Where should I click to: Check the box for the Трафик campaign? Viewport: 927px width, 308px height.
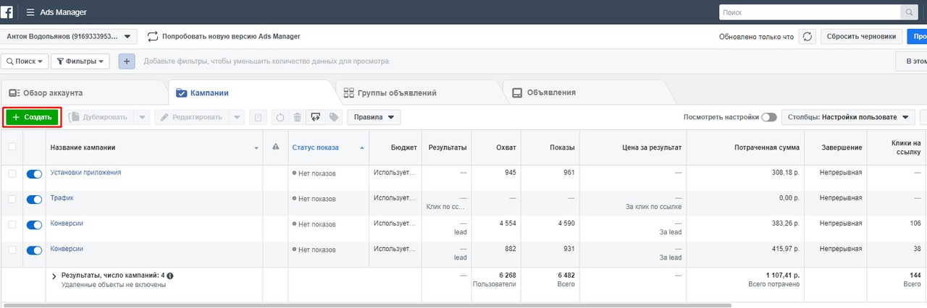coord(12,199)
